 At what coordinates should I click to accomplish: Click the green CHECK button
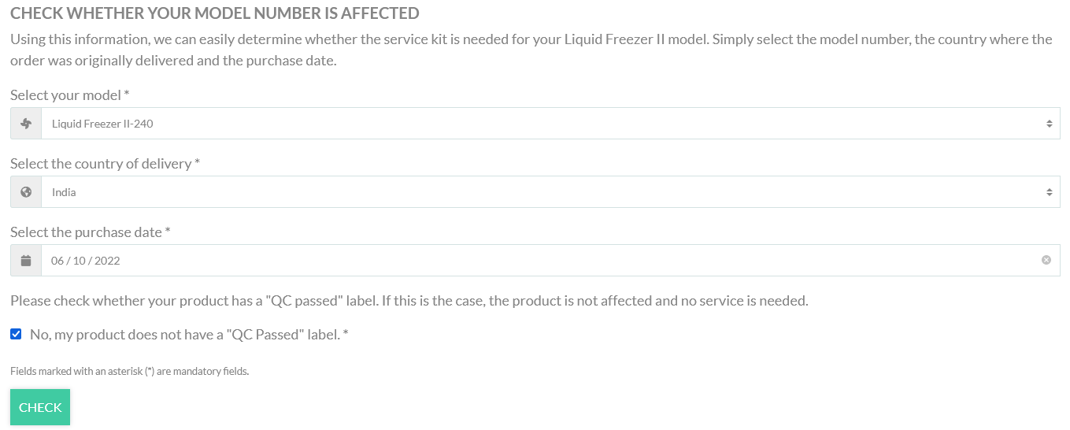(x=40, y=407)
